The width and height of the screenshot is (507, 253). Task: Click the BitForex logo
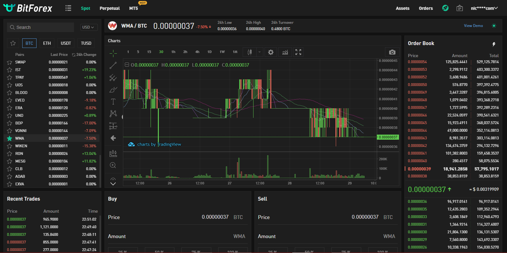(x=28, y=8)
